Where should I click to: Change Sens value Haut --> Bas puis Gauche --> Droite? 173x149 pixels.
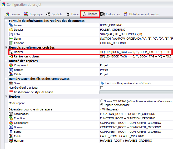coord(128,83)
